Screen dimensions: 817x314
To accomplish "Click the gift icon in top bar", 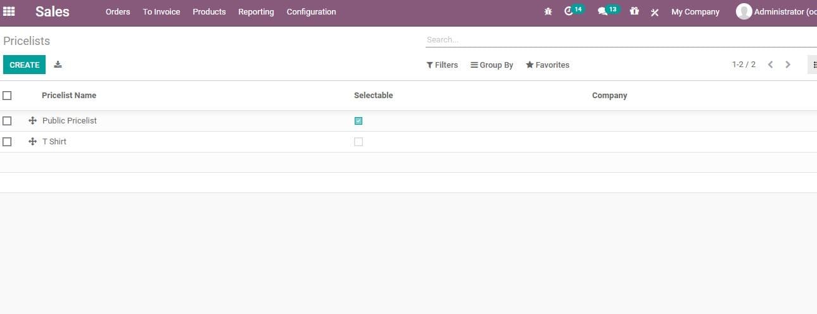I will [x=634, y=11].
